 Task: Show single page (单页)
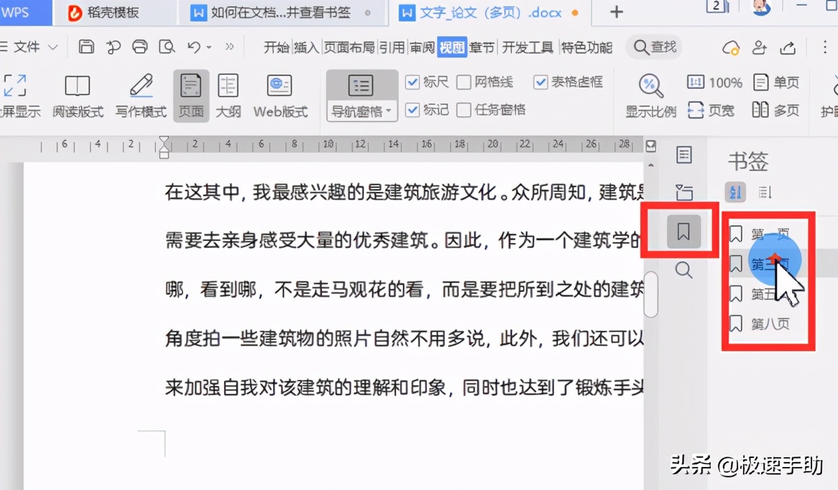tap(777, 83)
